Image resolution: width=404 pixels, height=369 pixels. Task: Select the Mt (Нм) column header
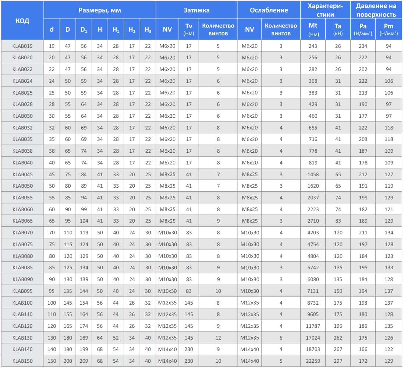point(313,29)
